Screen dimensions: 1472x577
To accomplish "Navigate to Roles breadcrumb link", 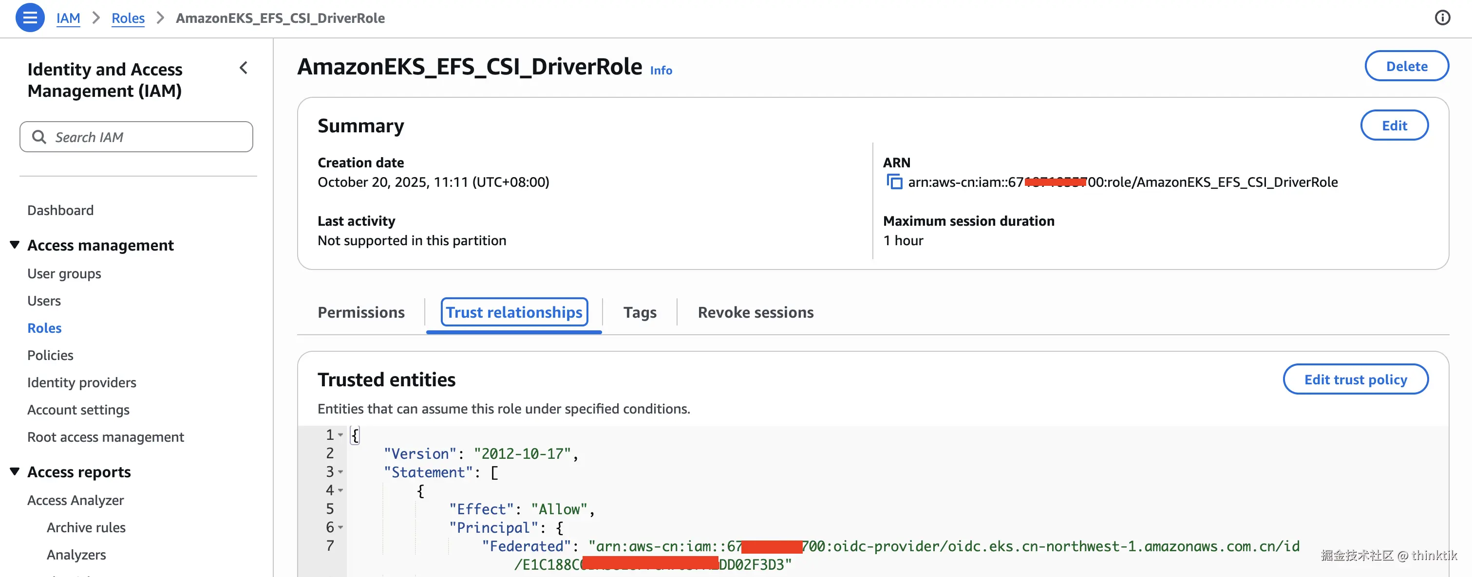I will point(128,18).
